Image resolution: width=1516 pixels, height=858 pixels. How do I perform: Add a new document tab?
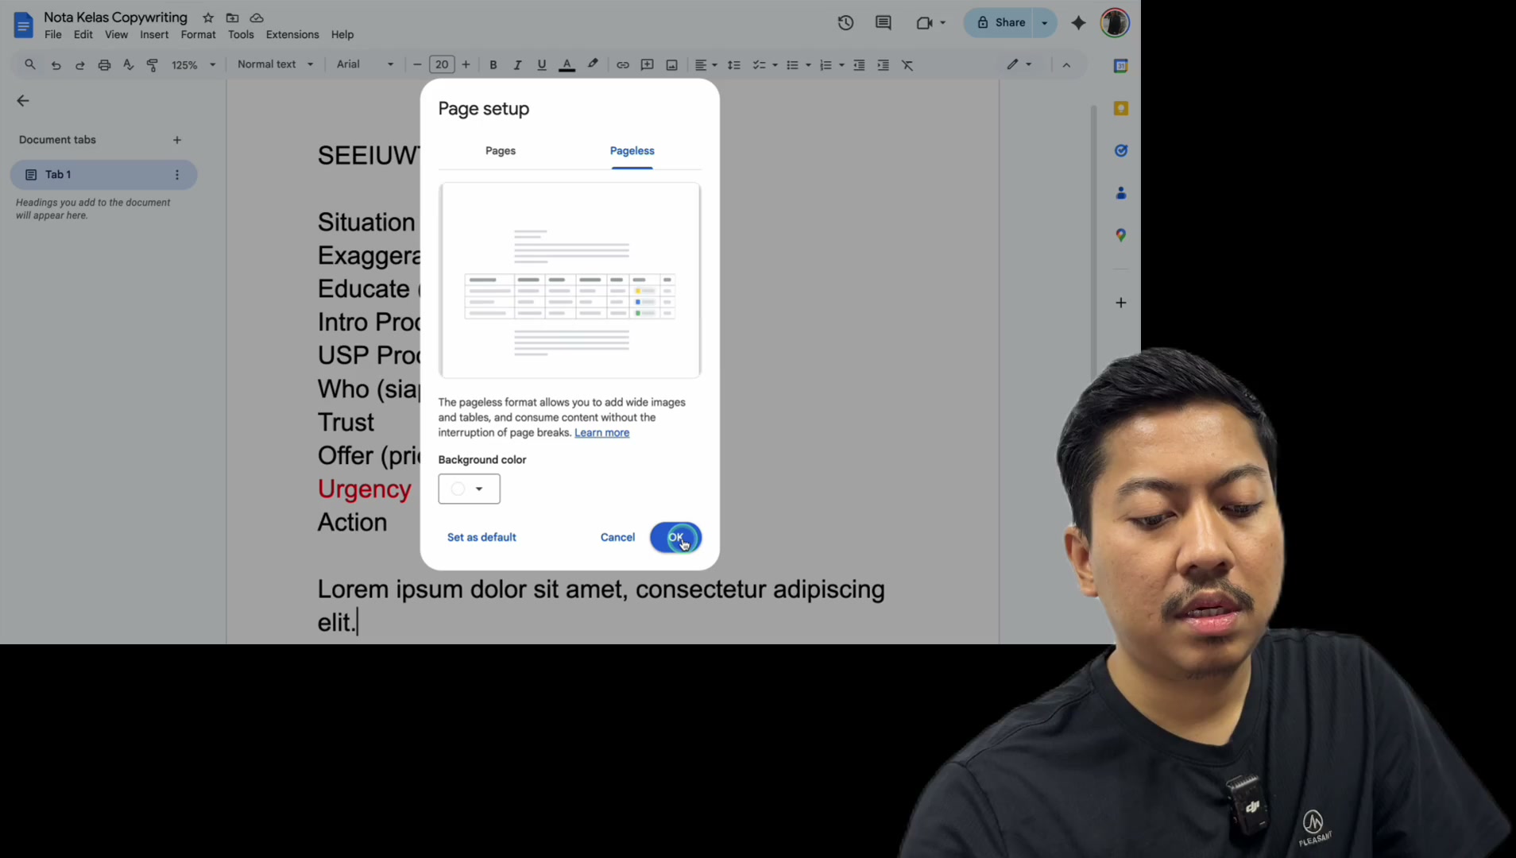177,140
